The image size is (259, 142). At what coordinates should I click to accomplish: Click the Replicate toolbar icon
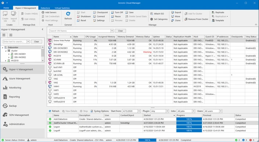pyautogui.click(x=213, y=12)
